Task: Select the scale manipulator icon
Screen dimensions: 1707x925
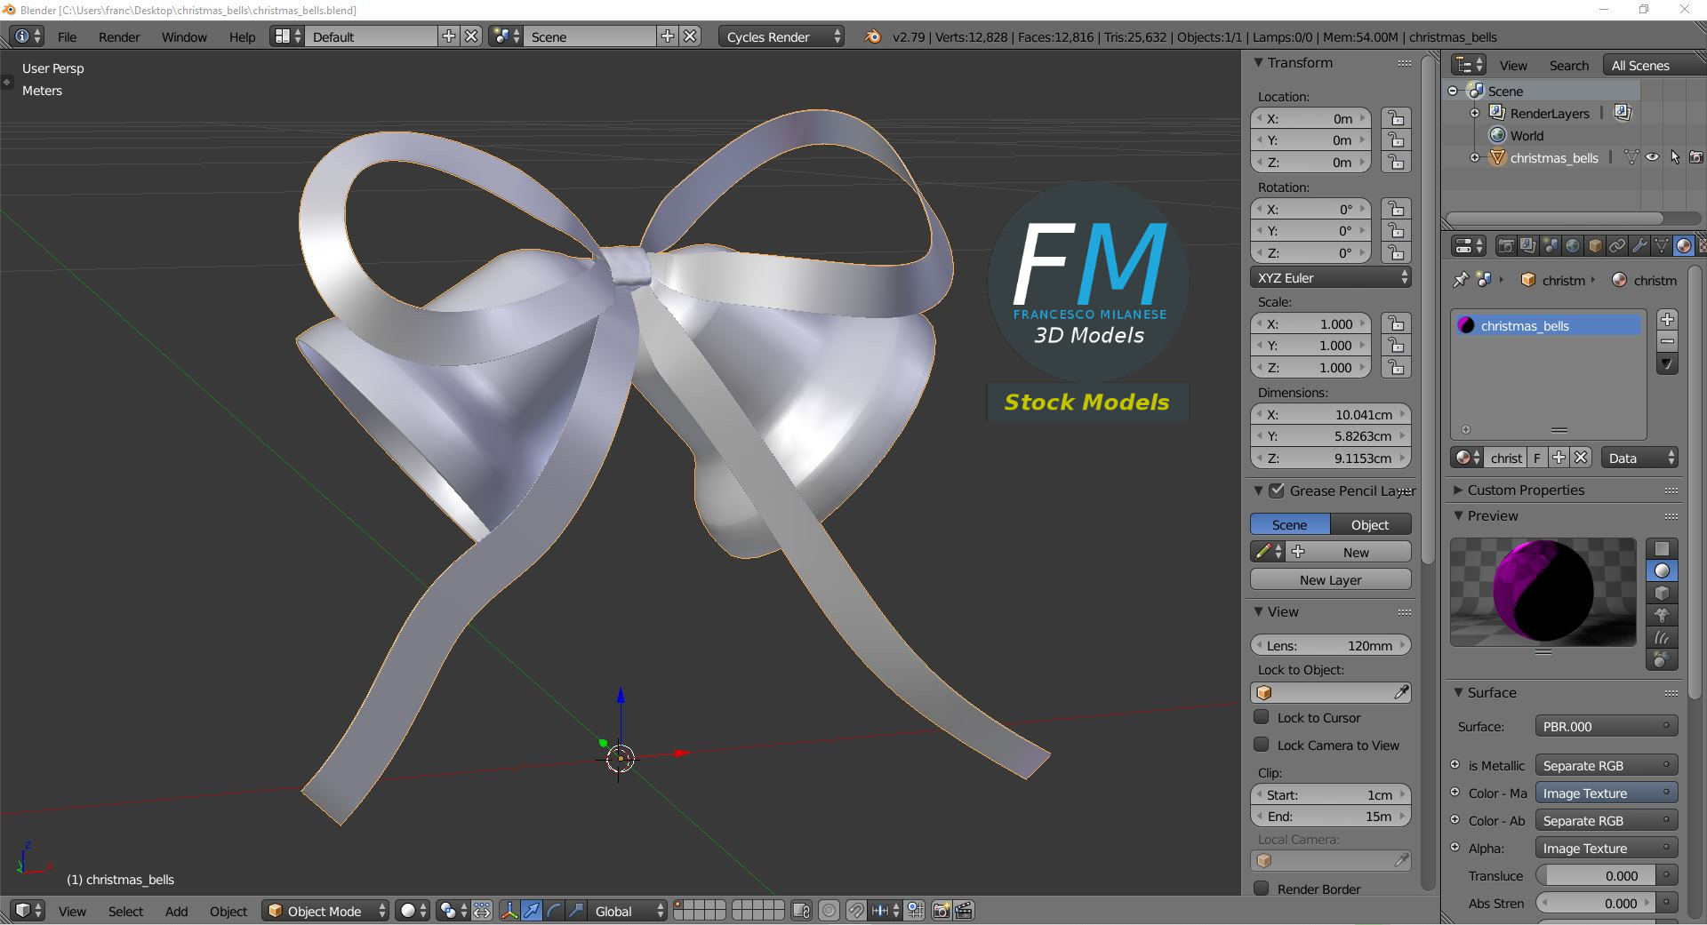Action: (576, 911)
